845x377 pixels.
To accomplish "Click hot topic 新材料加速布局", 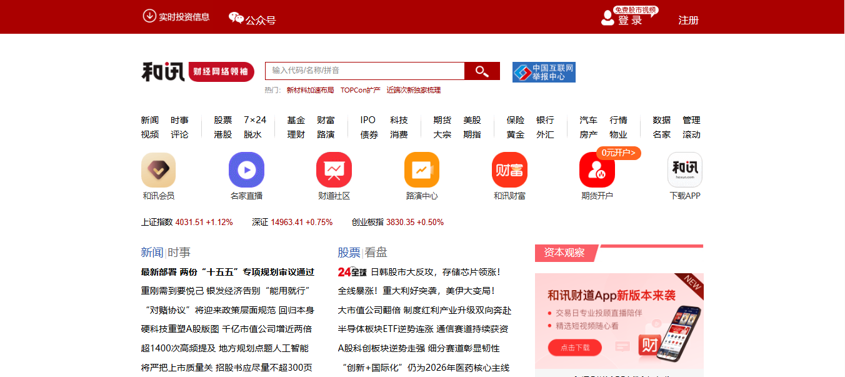I will (310, 90).
